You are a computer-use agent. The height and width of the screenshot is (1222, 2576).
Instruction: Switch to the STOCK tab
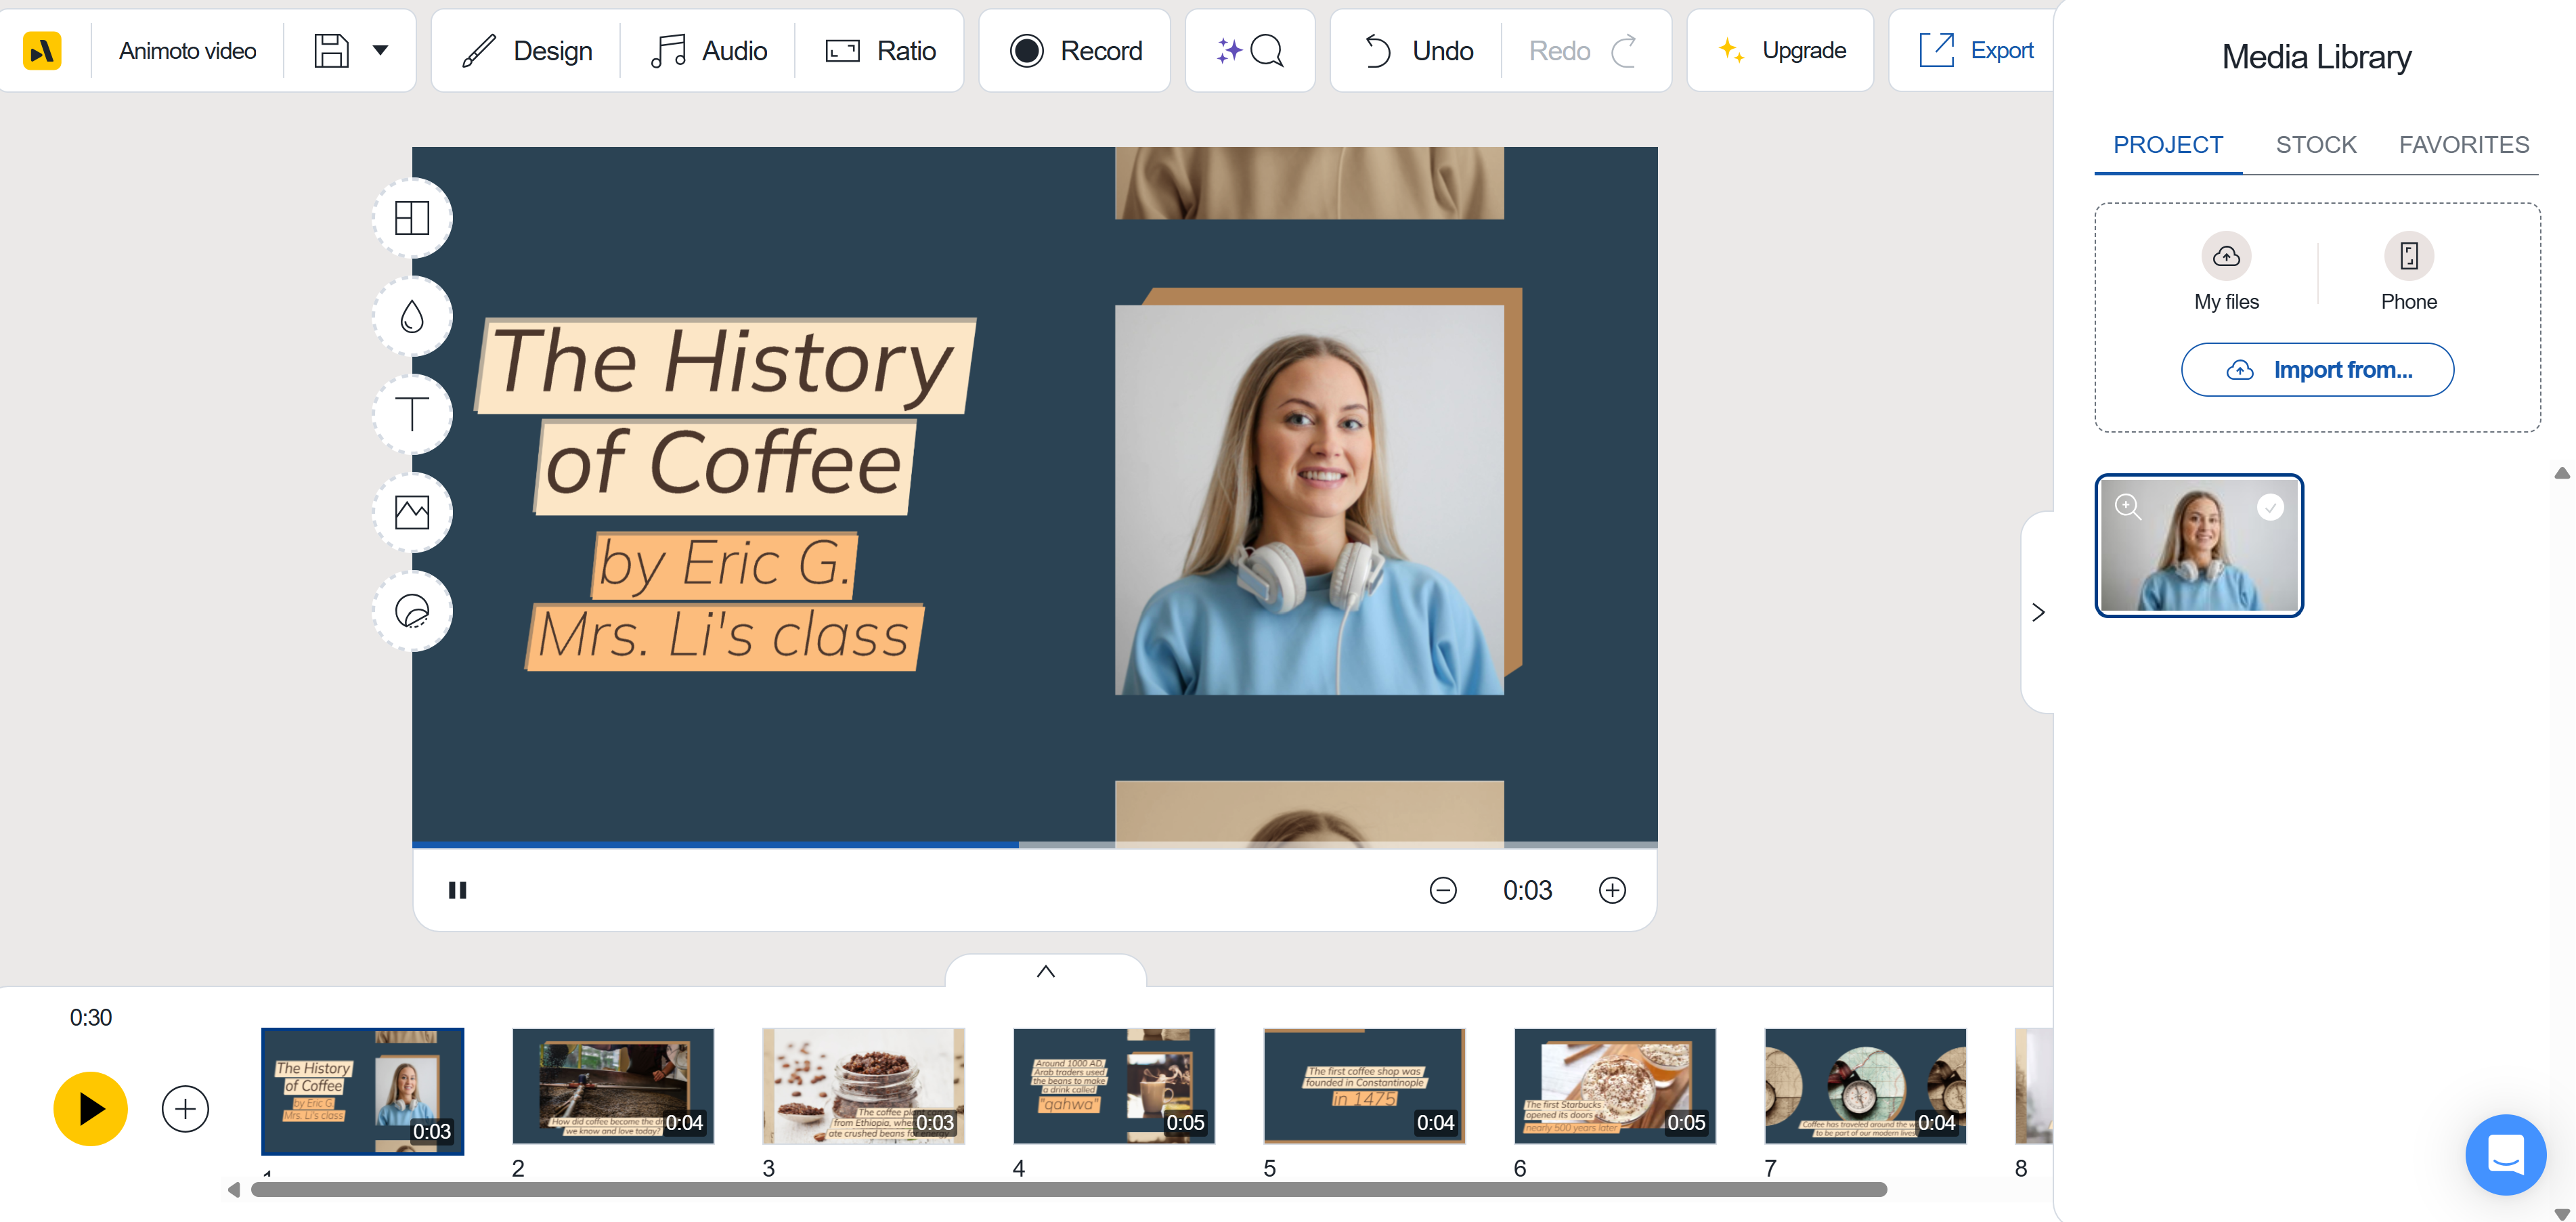click(2315, 145)
